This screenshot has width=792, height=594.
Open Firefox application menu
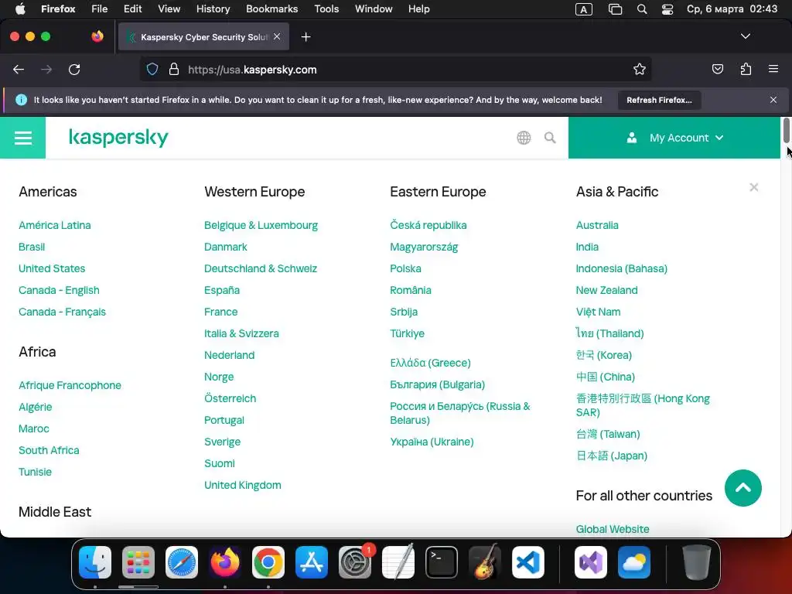coord(773,69)
